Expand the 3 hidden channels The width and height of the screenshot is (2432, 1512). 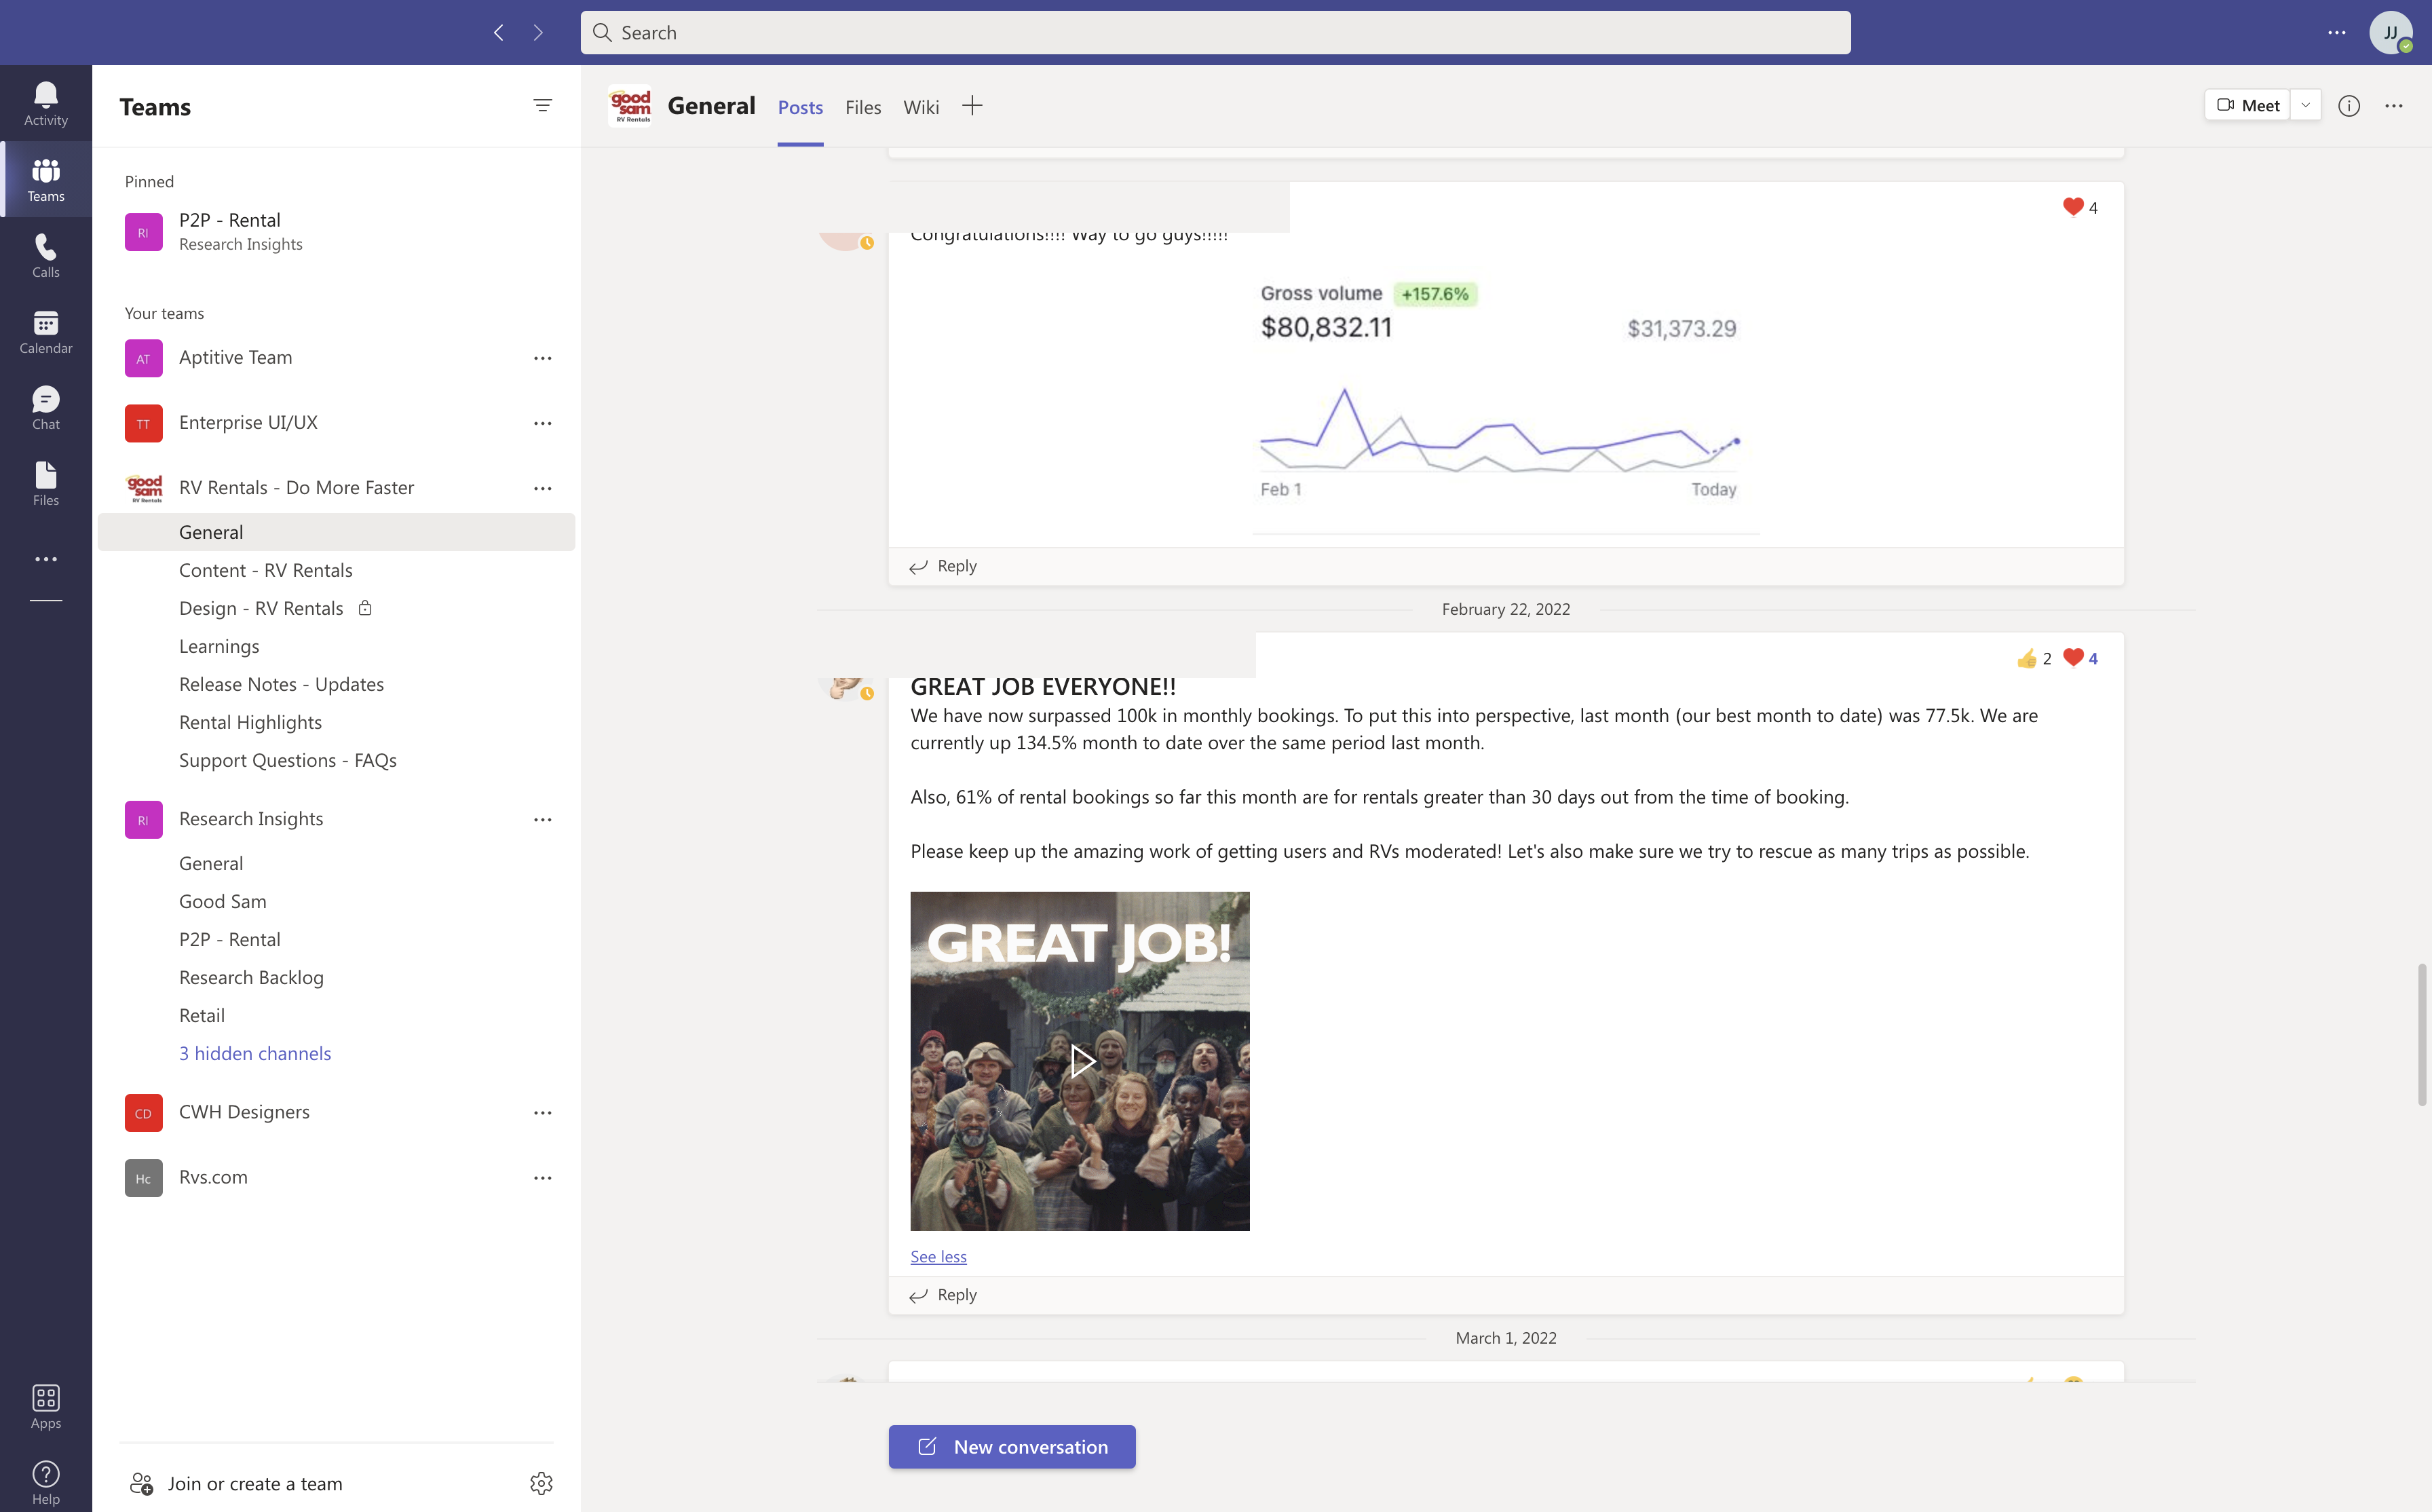[255, 1053]
